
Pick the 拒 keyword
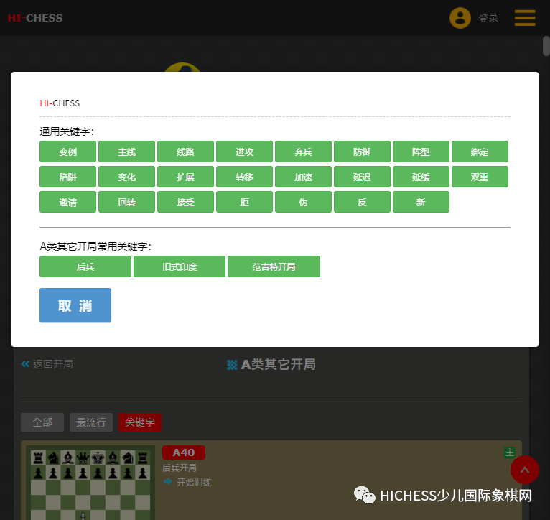(244, 202)
